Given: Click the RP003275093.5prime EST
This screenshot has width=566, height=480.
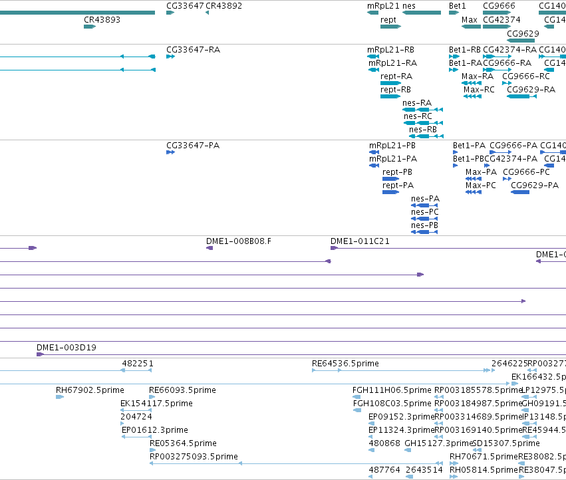Looking at the screenshot, I should click(x=194, y=456).
